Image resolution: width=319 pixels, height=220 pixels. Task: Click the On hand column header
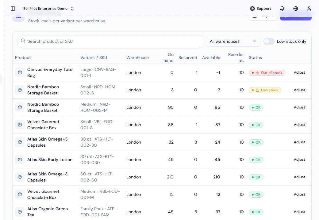pyautogui.click(x=168, y=57)
